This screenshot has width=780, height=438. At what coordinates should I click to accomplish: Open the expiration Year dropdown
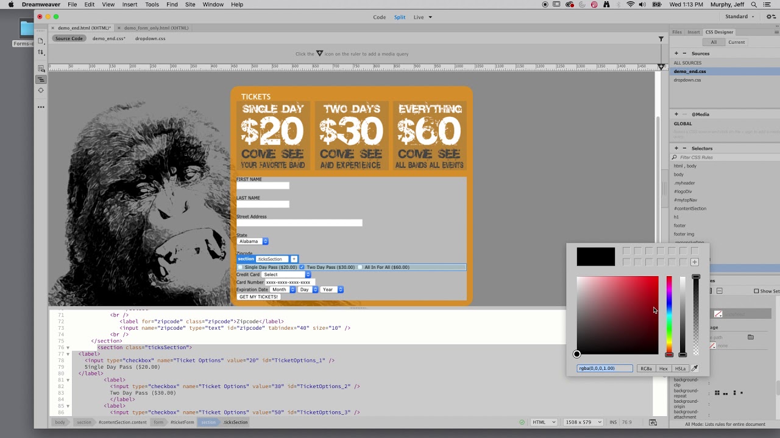332,290
